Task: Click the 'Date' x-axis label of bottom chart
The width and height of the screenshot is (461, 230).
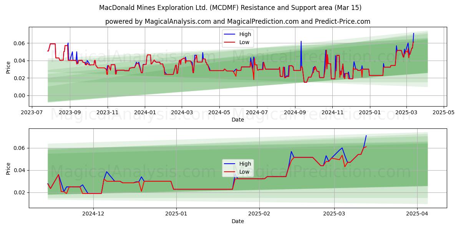Action: pyautogui.click(x=238, y=222)
